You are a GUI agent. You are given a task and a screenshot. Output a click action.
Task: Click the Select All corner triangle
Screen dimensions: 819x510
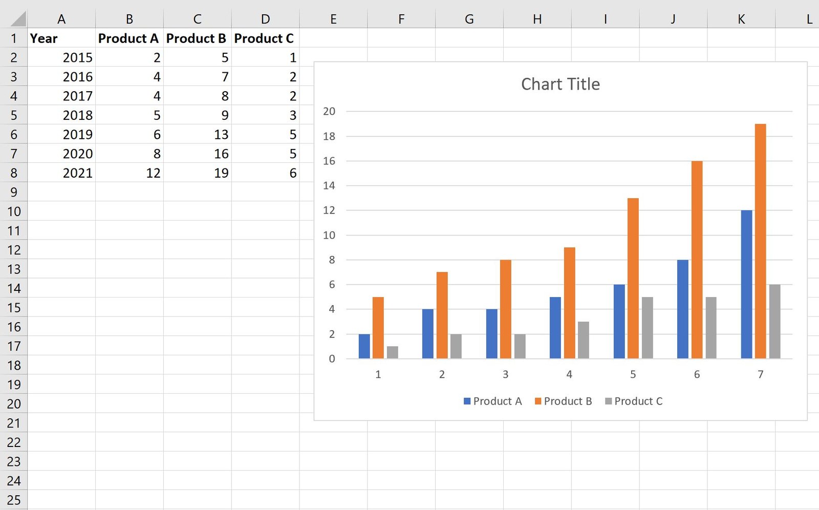click(18, 19)
